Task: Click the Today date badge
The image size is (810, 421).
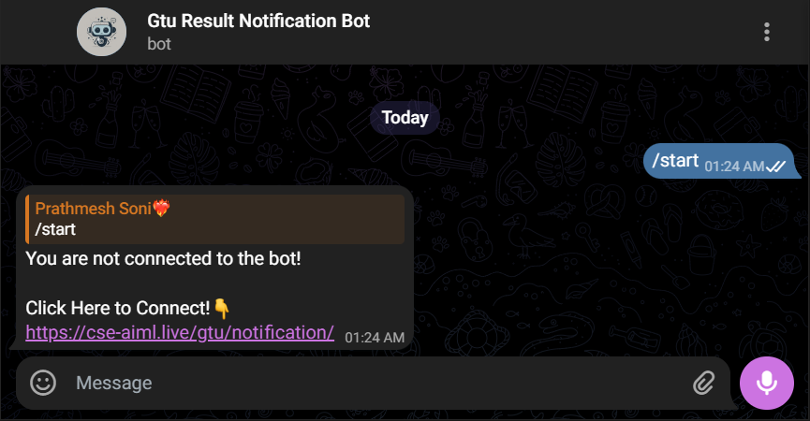Action: click(x=405, y=118)
